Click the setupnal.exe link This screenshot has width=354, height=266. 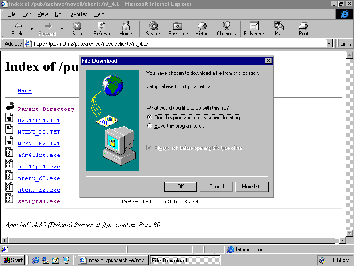click(39, 201)
